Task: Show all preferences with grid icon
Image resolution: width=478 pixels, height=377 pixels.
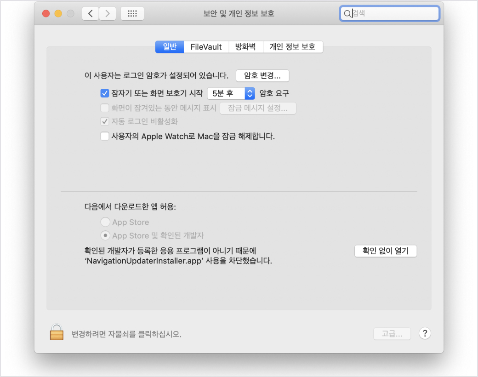Action: [x=132, y=14]
